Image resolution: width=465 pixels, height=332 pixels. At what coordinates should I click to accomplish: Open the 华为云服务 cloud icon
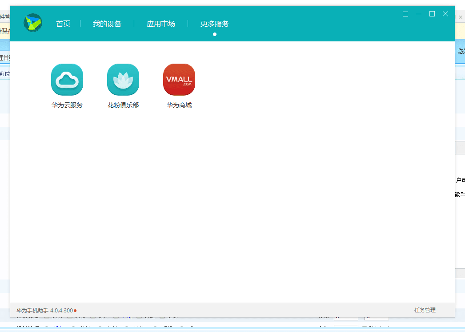tap(67, 80)
